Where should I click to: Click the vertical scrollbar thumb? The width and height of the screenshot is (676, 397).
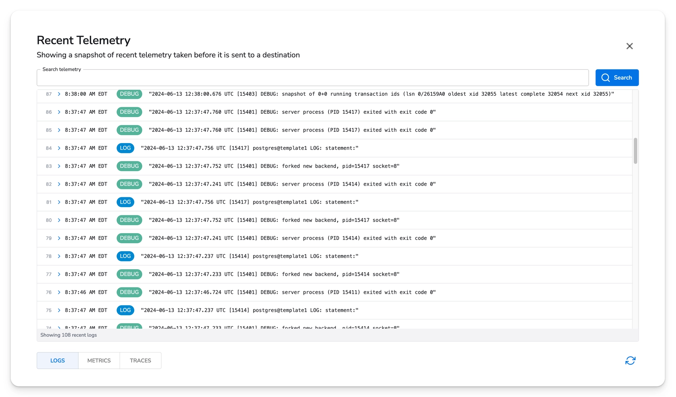click(x=635, y=151)
